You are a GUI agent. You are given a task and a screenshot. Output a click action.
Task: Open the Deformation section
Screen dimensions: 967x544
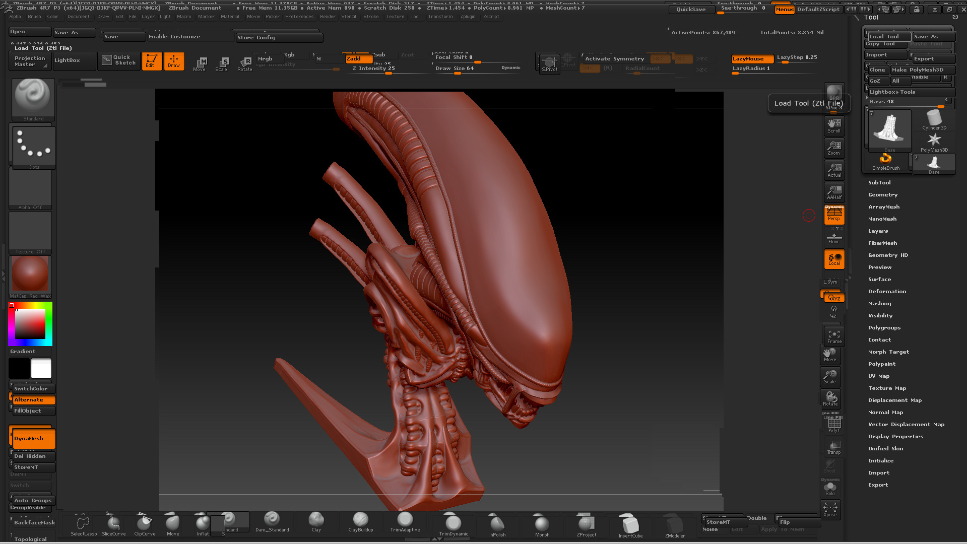tap(887, 292)
